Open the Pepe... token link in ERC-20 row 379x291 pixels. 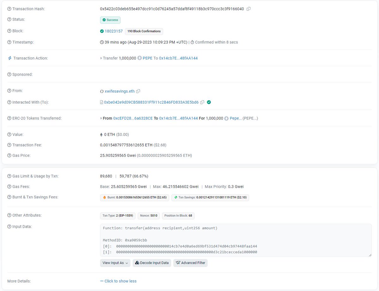236,118
